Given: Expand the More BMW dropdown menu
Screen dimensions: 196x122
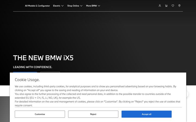Looking at the screenshot, I should (x=93, y=6).
